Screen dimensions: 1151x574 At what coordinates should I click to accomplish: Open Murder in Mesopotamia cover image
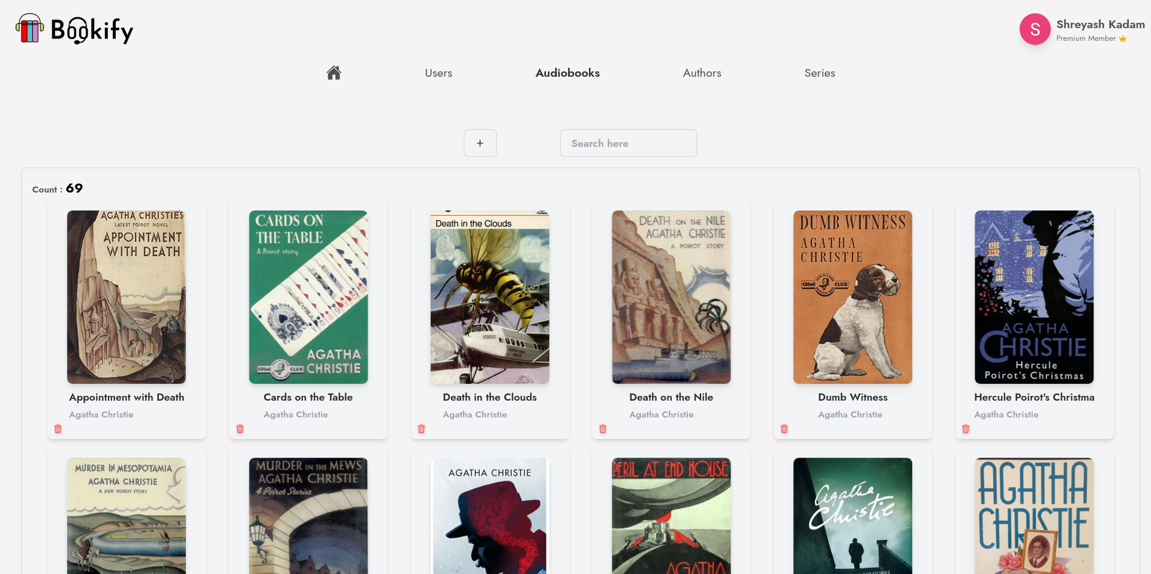127,516
